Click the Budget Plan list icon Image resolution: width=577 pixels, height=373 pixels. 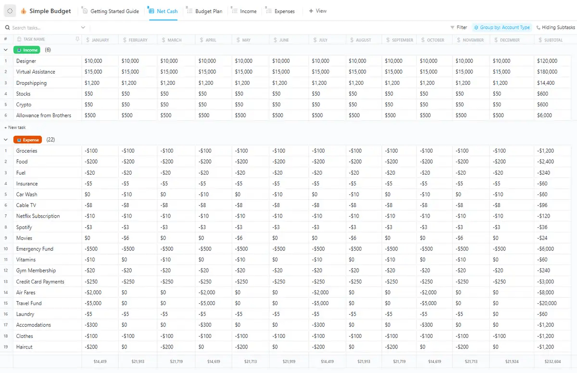(189, 10)
